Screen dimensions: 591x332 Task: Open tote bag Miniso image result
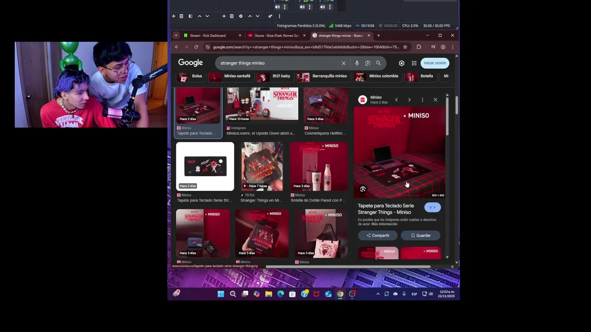321,234
